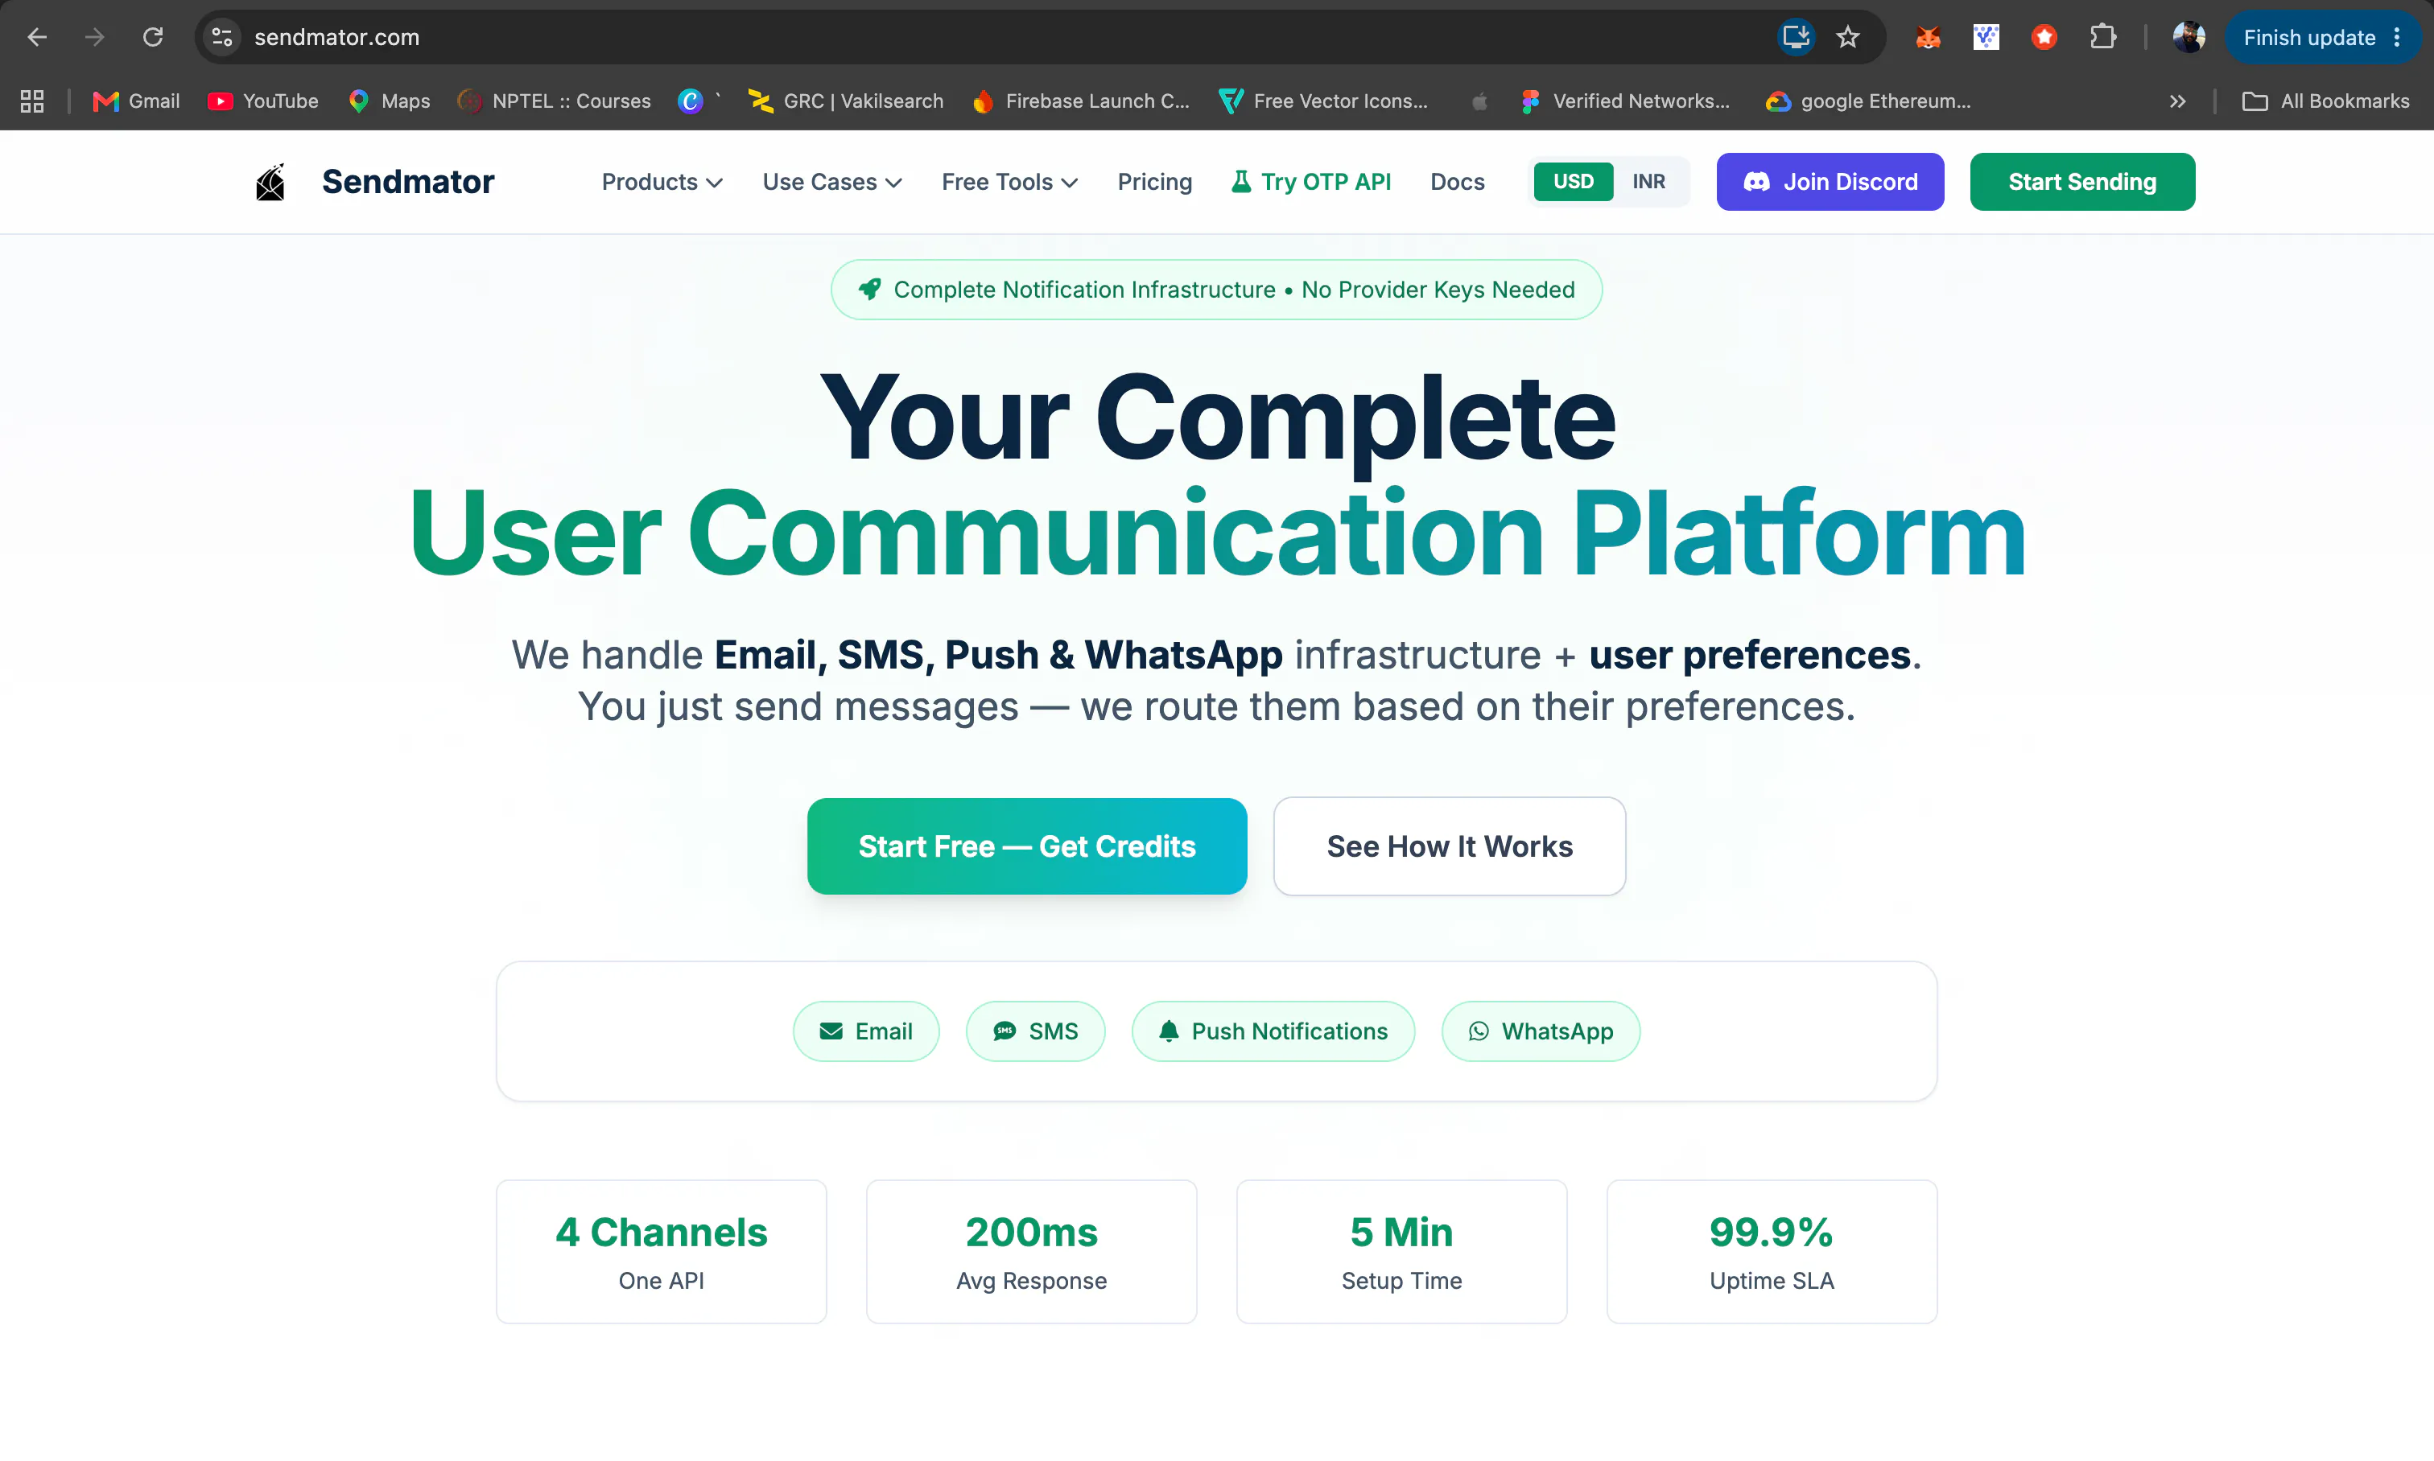Click the "User Communication Platform" heading
This screenshot has height=1461, width=2434.
click(x=1218, y=533)
